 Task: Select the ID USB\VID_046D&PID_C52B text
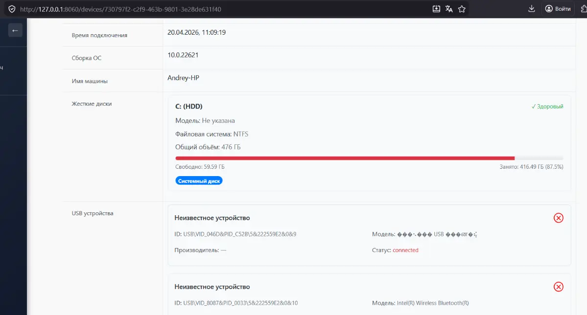(x=235, y=234)
